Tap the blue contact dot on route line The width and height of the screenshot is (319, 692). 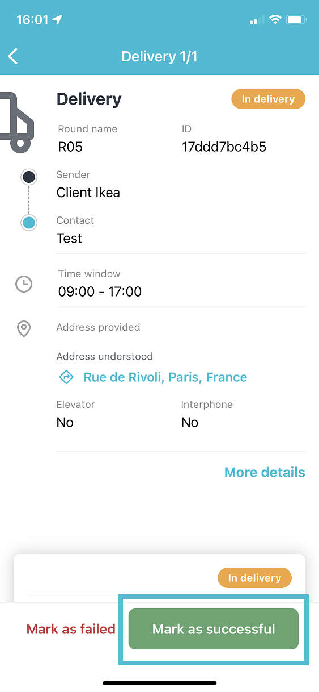tap(29, 223)
